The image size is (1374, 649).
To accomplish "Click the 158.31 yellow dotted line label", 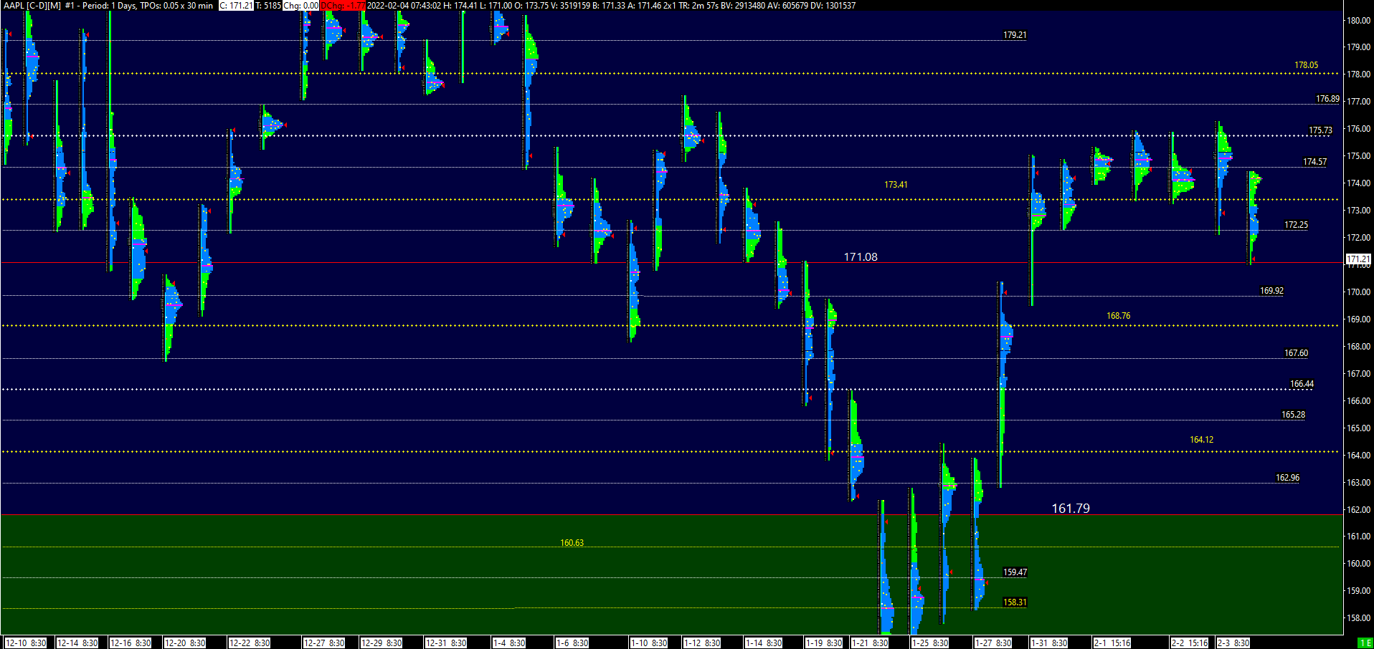I will pos(1015,602).
